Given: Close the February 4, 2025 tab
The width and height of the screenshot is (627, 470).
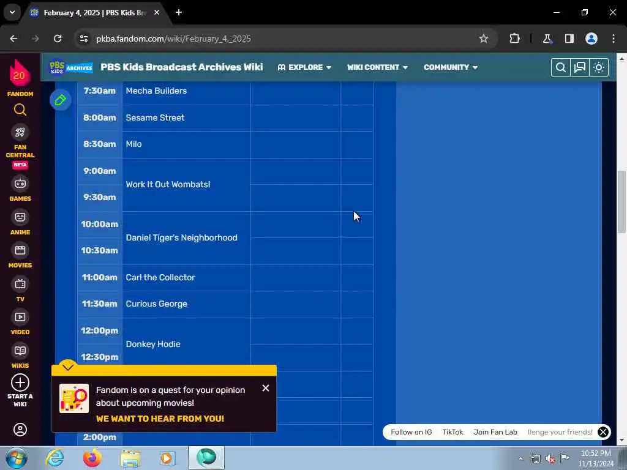Looking at the screenshot, I should pyautogui.click(x=157, y=12).
